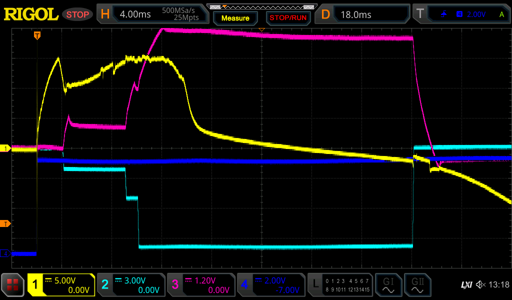Click the muted speaker icon
The image size is (512, 300).
[x=481, y=285]
